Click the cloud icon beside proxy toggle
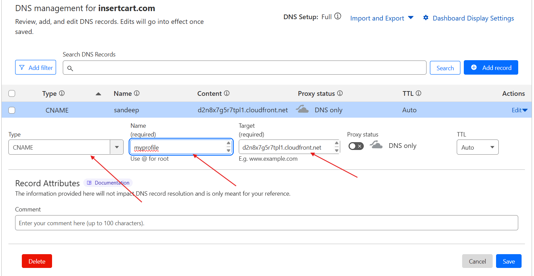 376,145
